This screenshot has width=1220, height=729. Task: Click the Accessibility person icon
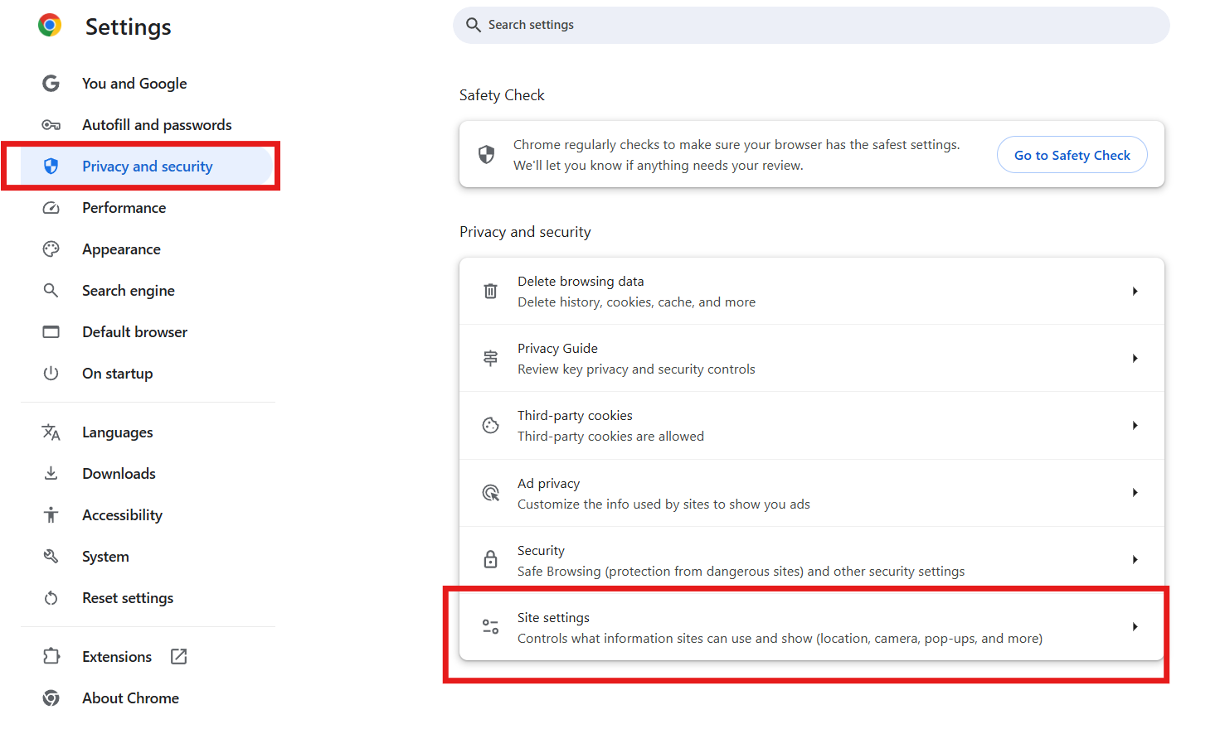click(51, 515)
